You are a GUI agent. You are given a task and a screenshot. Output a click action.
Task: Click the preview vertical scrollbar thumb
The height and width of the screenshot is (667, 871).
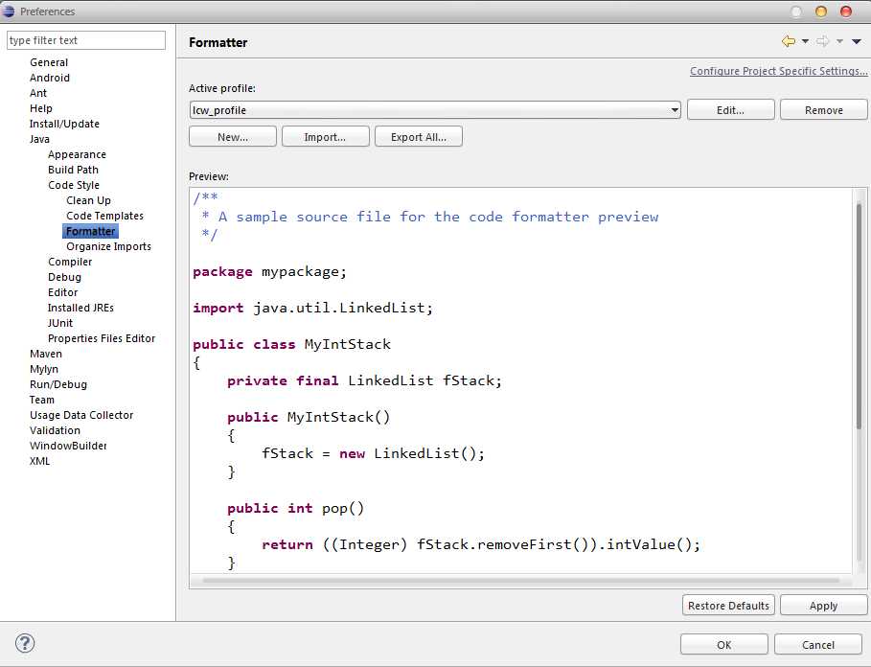click(x=860, y=315)
